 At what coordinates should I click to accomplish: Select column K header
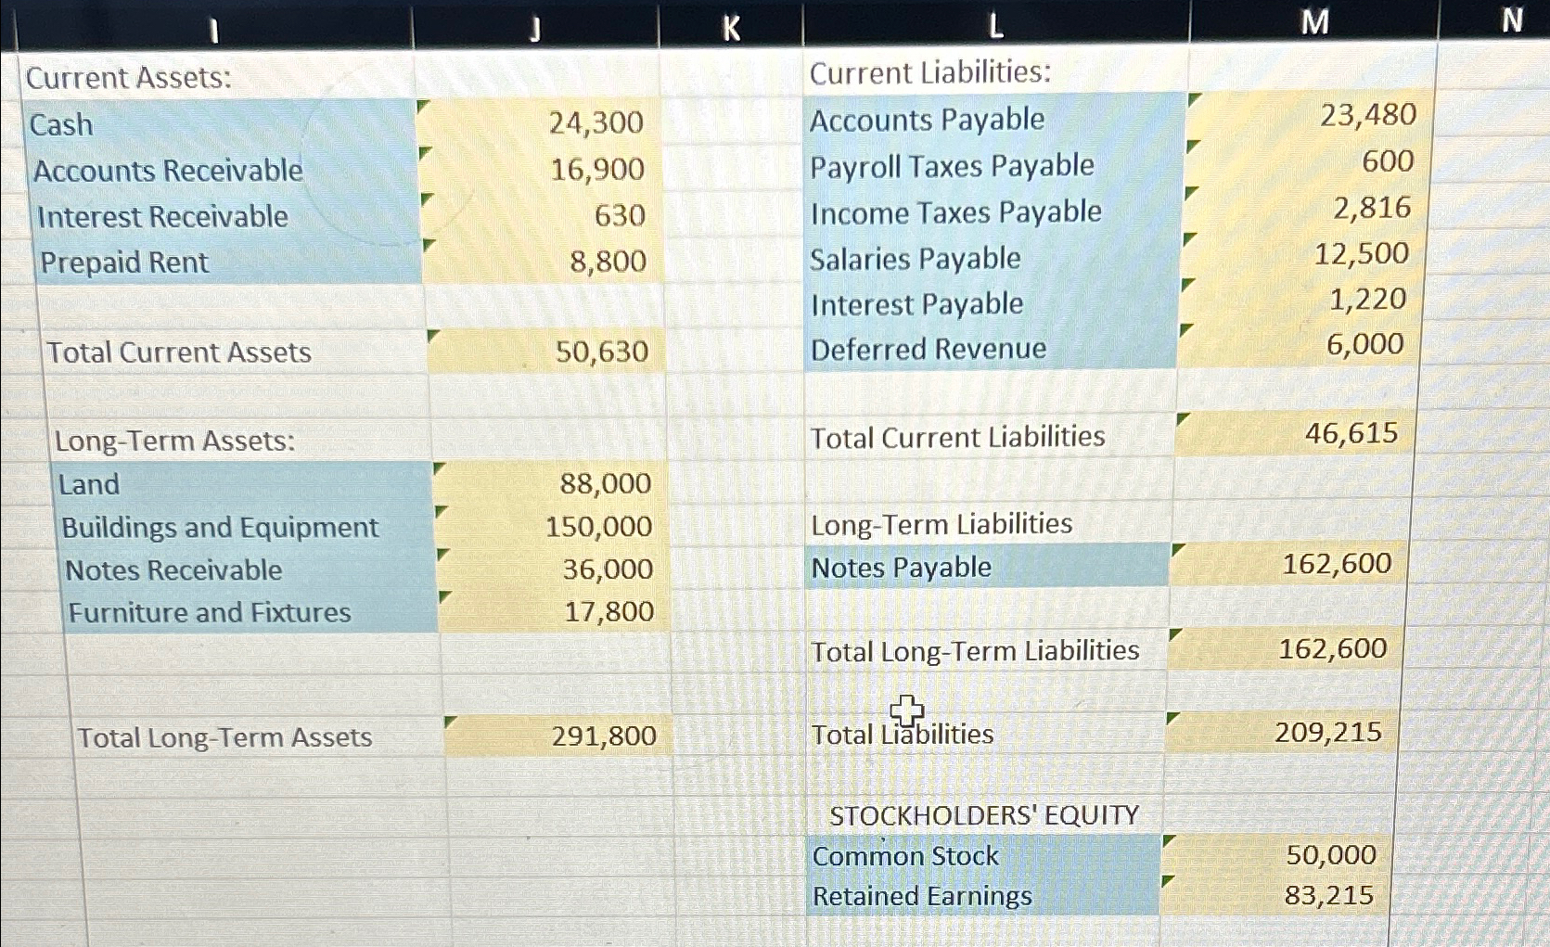pos(731,27)
